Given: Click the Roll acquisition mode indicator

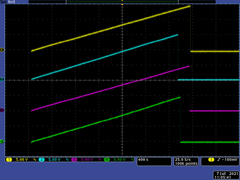Looking at the screenshot, I should (13, 2).
